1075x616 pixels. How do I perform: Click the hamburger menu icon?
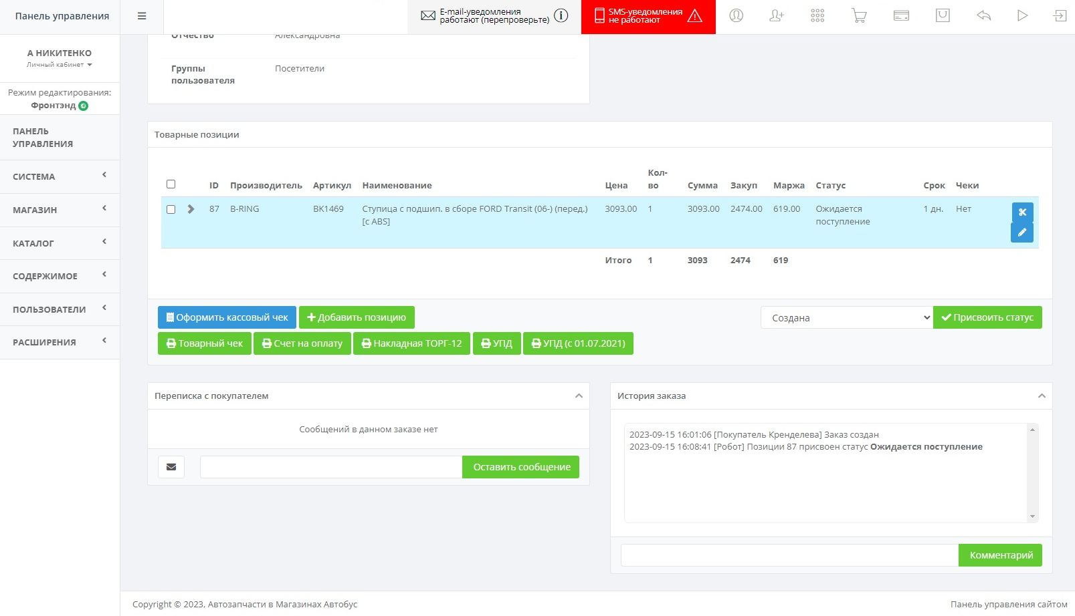click(x=142, y=16)
